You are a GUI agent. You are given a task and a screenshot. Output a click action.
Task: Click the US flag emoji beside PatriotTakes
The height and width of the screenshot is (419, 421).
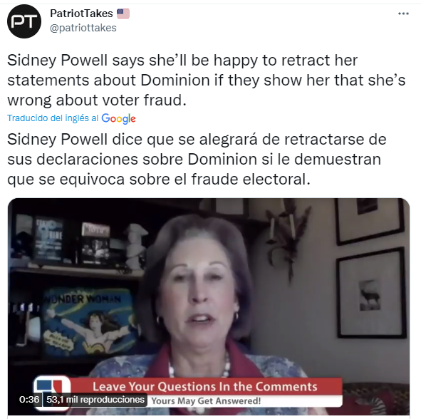[x=123, y=14]
